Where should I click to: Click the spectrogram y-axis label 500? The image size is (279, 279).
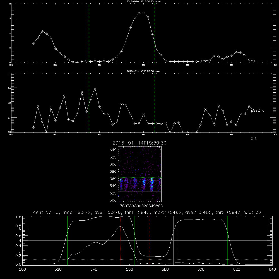[x=113, y=200]
